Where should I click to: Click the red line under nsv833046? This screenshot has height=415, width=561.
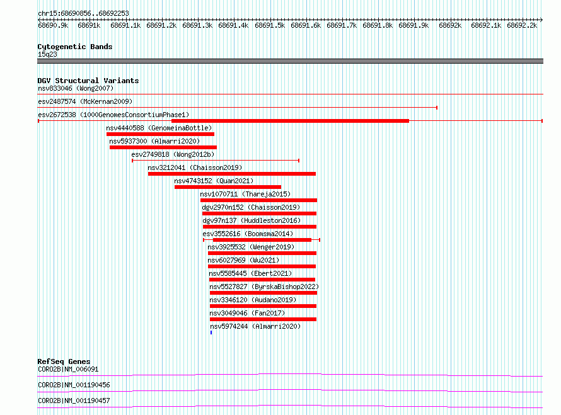pos(290,94)
